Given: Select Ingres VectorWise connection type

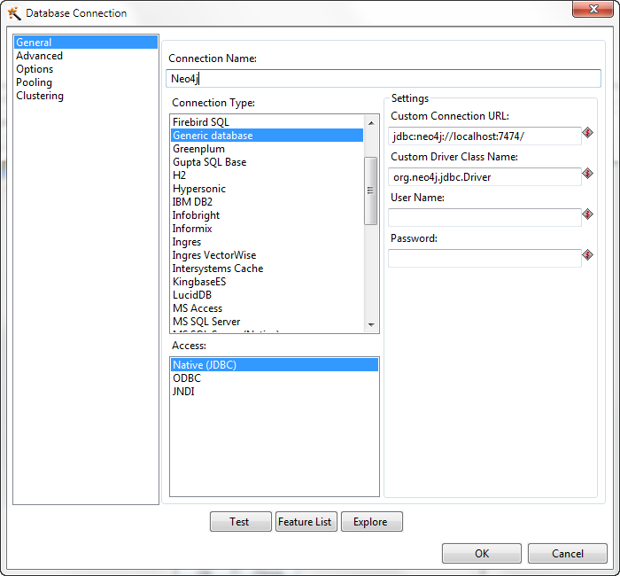Looking at the screenshot, I should pyautogui.click(x=267, y=255).
